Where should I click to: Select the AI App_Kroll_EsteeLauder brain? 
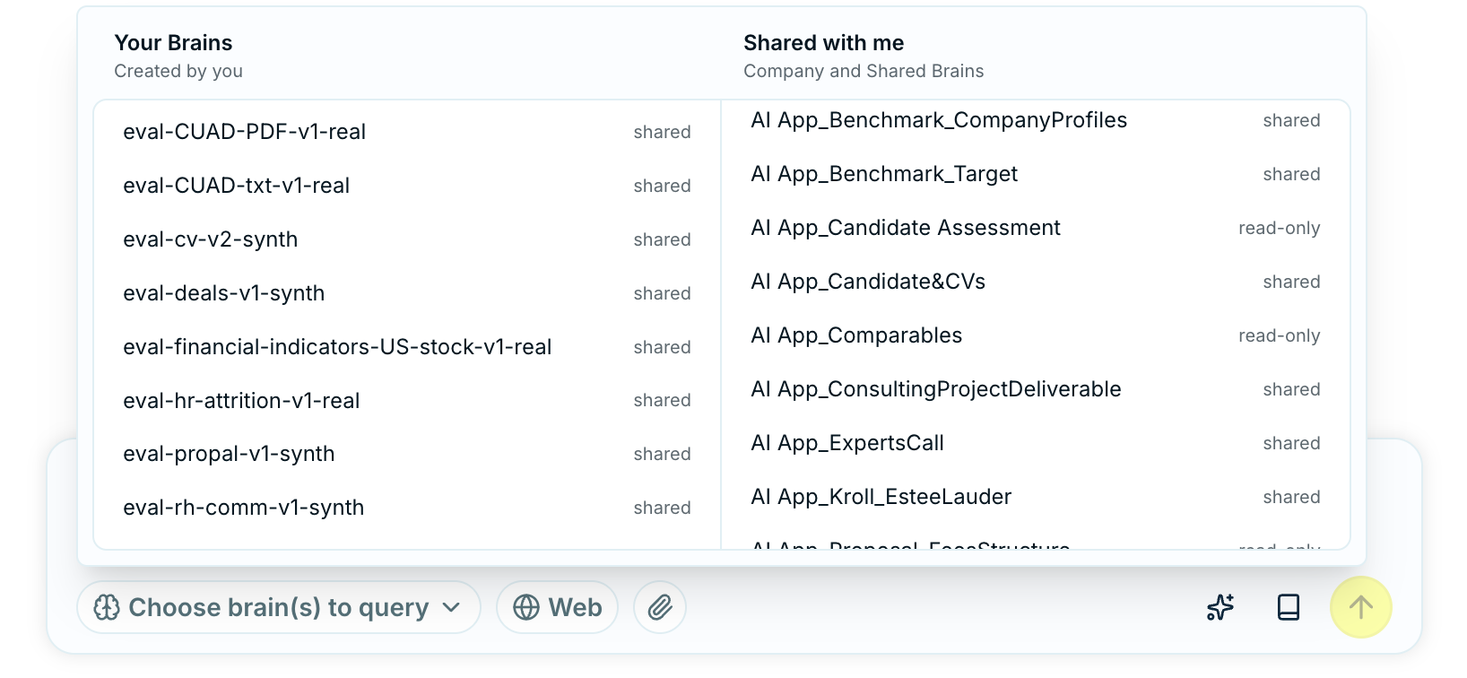(x=1036, y=497)
